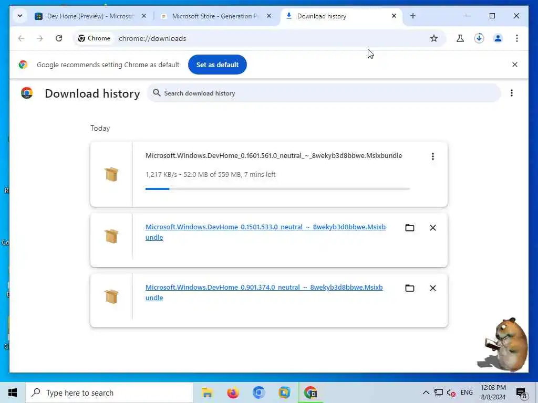Open the taskbar clock and date
This screenshot has height=403, width=538.
pyautogui.click(x=493, y=393)
